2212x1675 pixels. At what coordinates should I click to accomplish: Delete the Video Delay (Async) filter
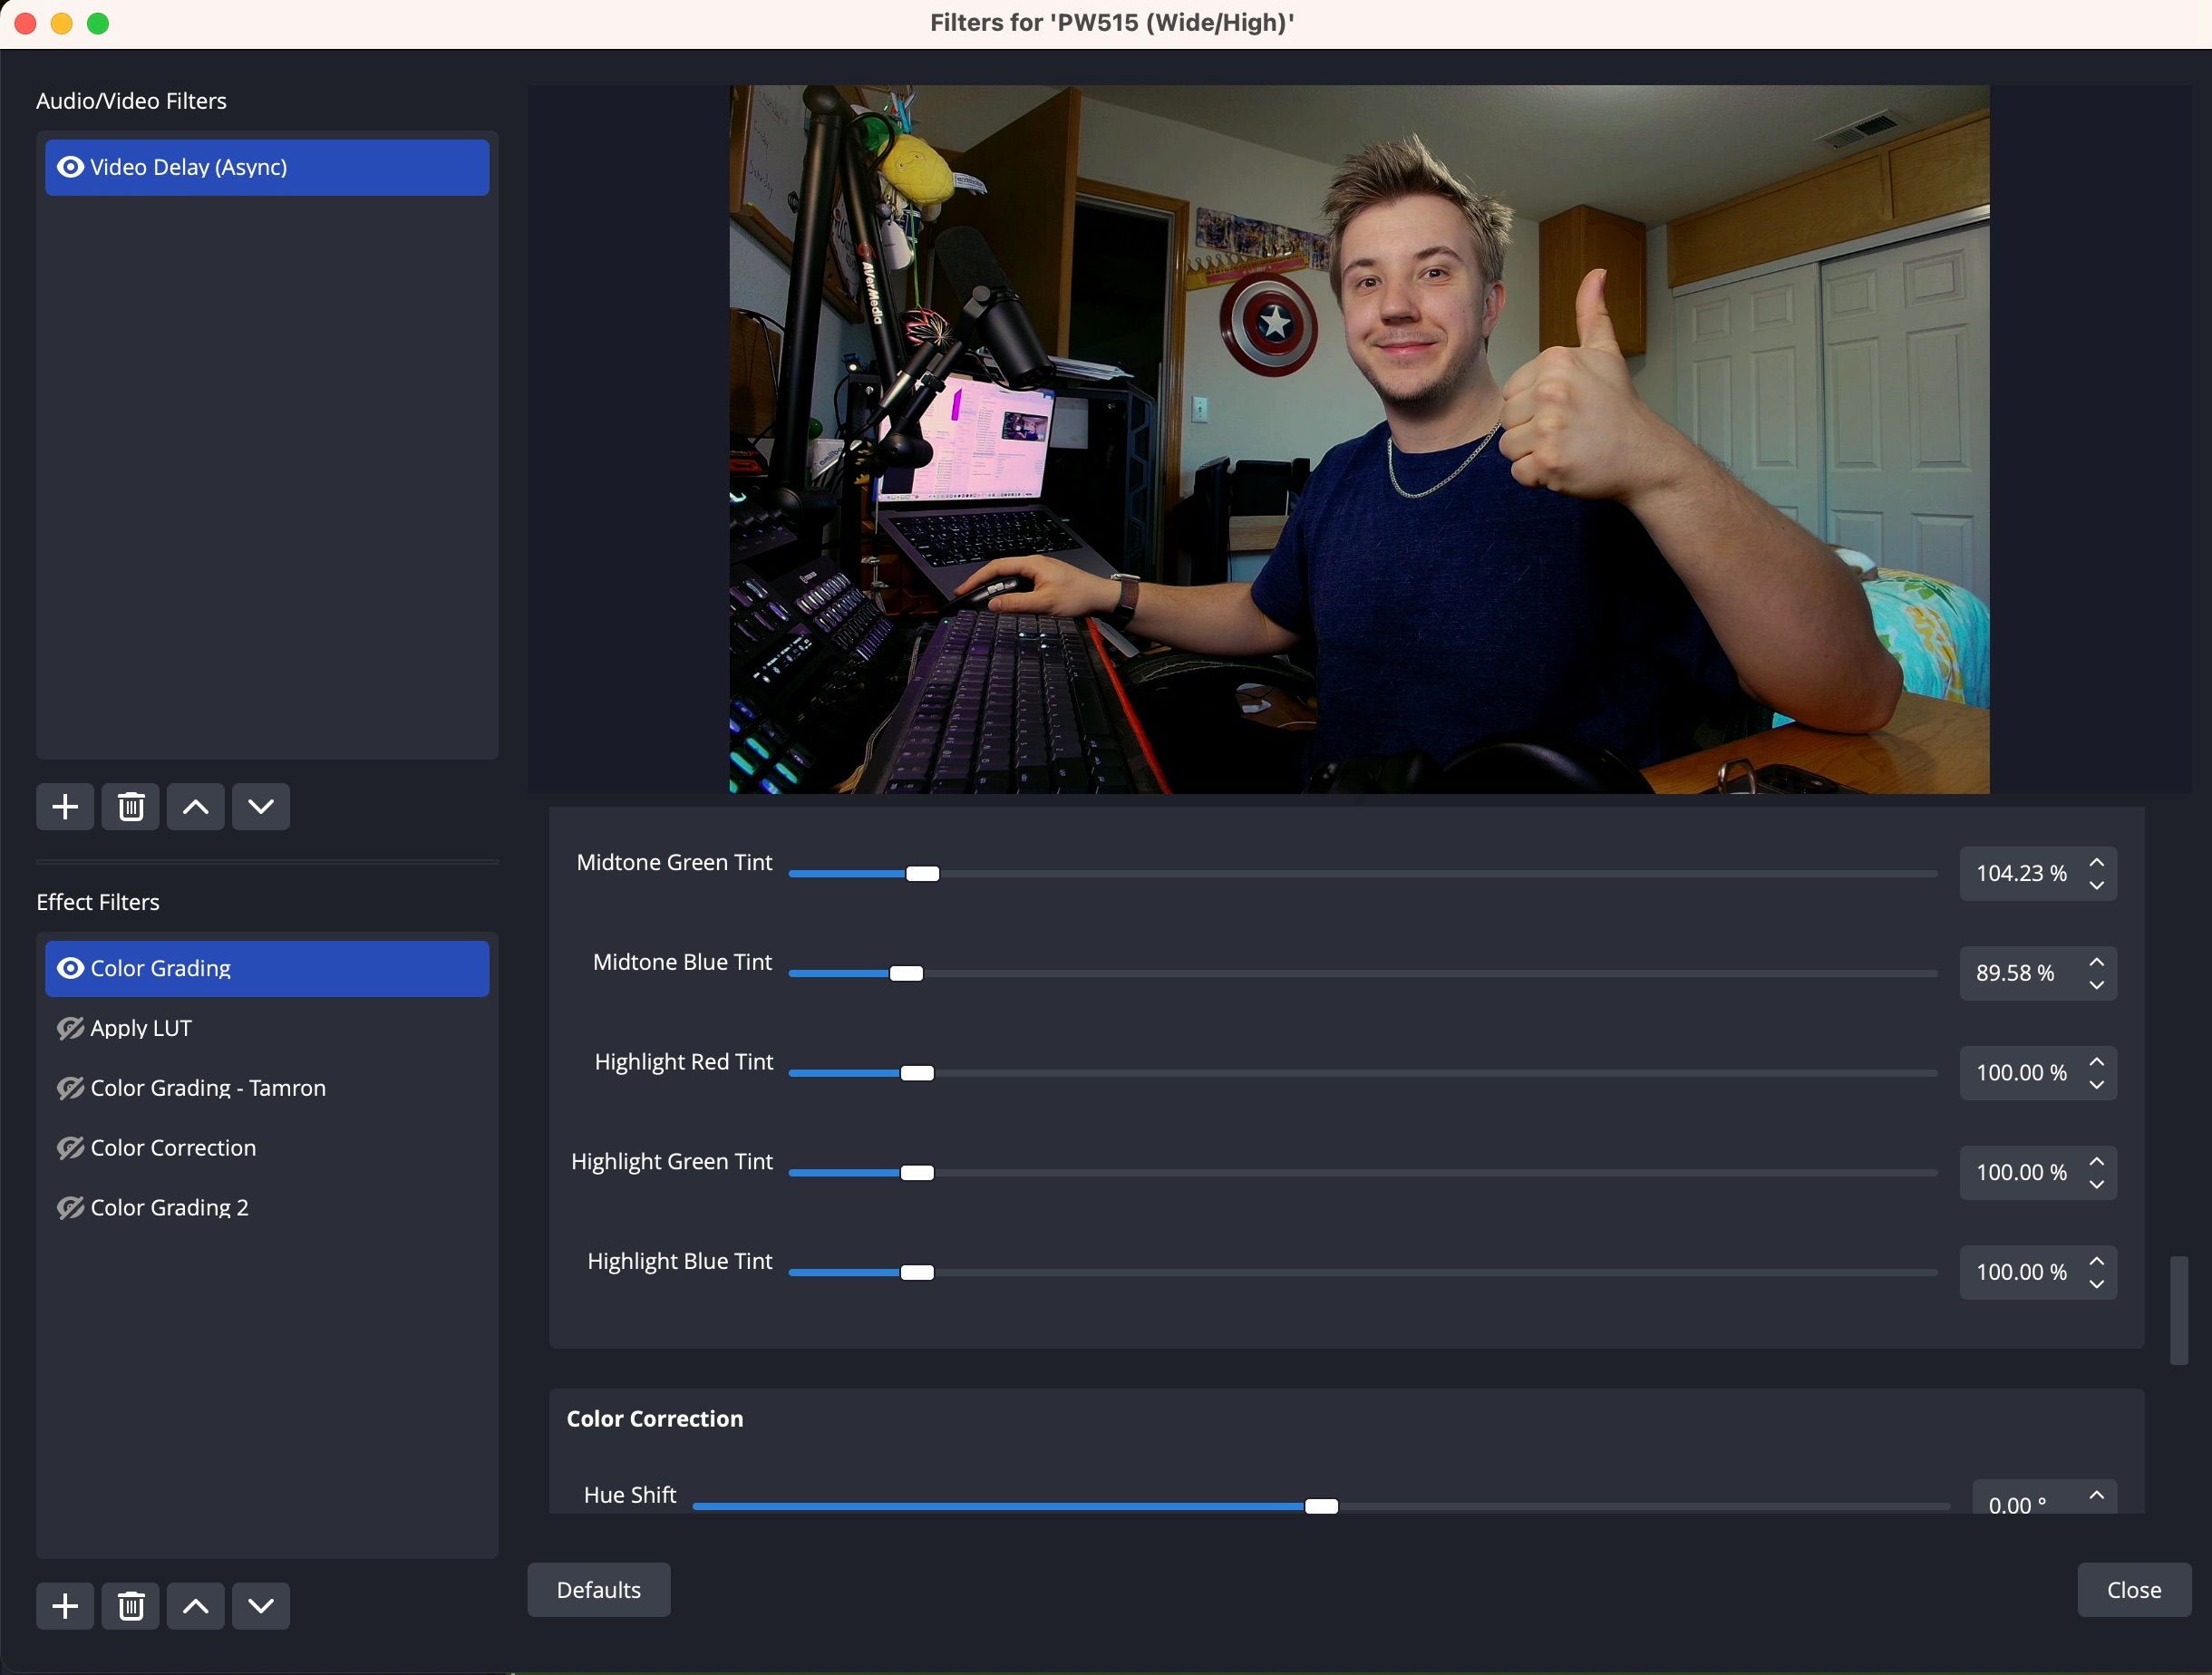(130, 806)
